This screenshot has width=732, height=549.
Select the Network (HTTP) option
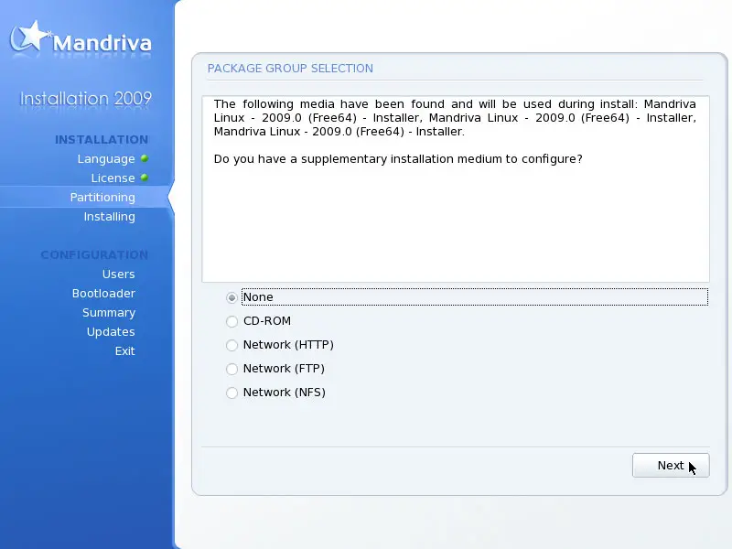[231, 345]
